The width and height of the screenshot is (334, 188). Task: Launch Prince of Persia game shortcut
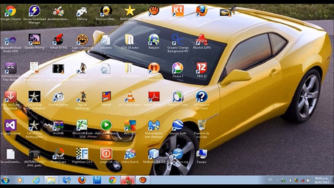point(82,40)
